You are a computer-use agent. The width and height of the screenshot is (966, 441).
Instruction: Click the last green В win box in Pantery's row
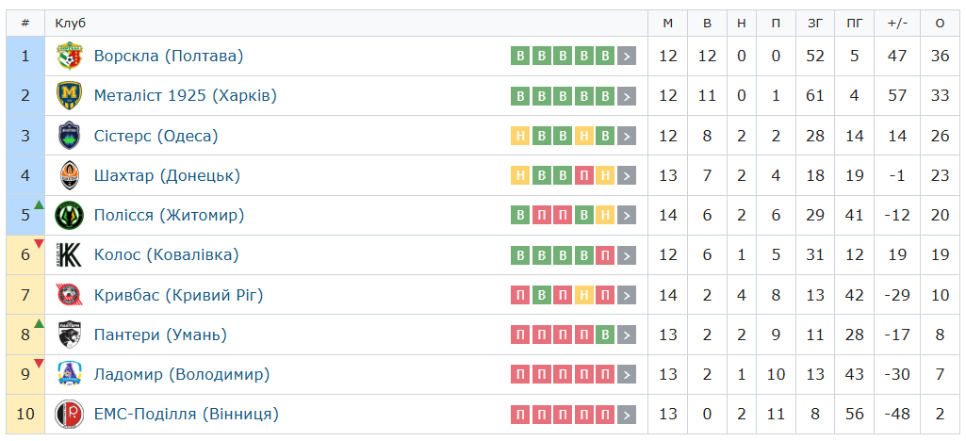pyautogui.click(x=605, y=335)
